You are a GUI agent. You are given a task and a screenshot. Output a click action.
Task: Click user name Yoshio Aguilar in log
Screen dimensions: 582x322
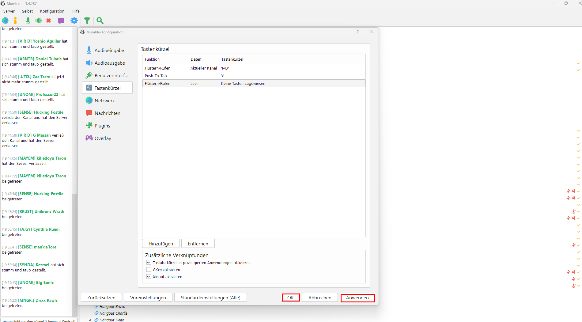[47, 41]
